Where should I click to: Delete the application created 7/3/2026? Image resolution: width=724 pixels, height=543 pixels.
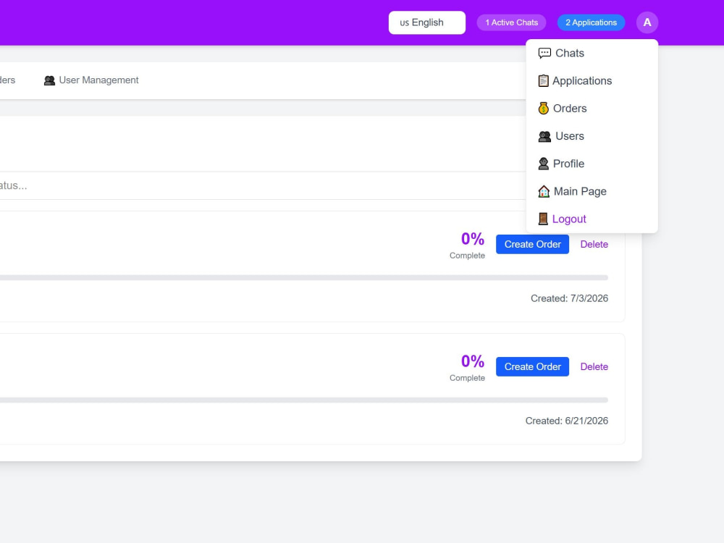[x=594, y=244]
